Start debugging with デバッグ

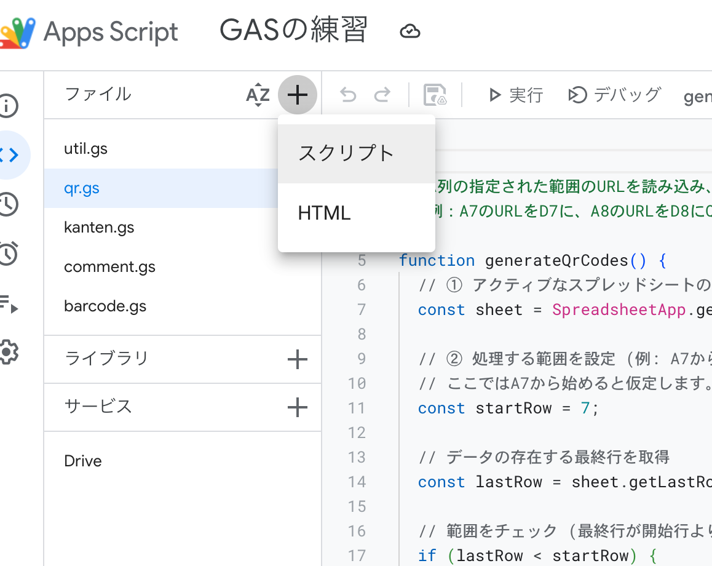(x=613, y=95)
